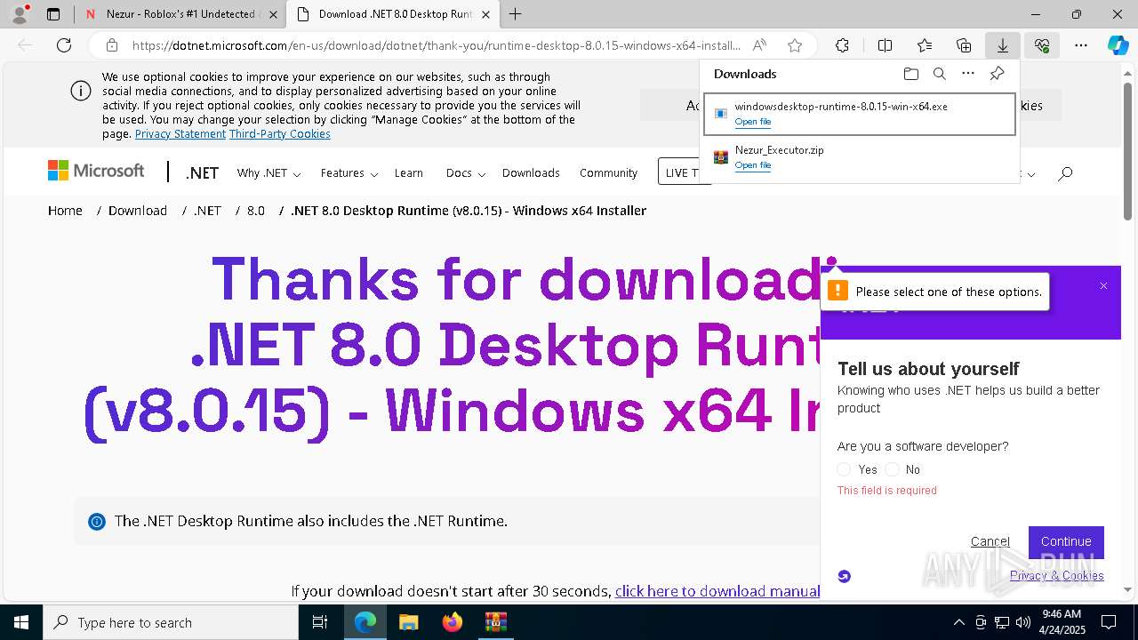This screenshot has height=640, width=1138.
Task: Open File Explorer from the taskbar
Action: 408,622
